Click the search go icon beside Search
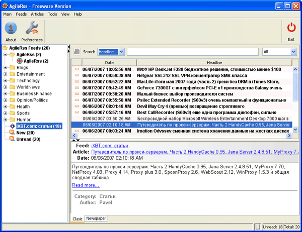This screenshot has height=232, width=302. (77, 52)
